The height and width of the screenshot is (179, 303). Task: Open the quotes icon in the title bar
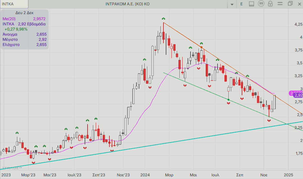tap(261, 4)
